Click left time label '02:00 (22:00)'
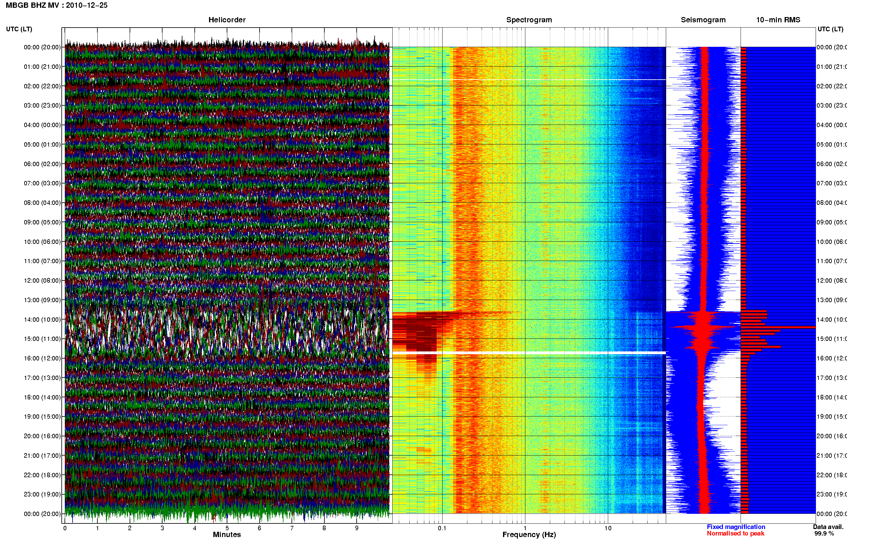882x551 pixels. [x=42, y=86]
